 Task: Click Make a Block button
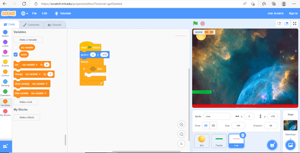tap(27, 117)
